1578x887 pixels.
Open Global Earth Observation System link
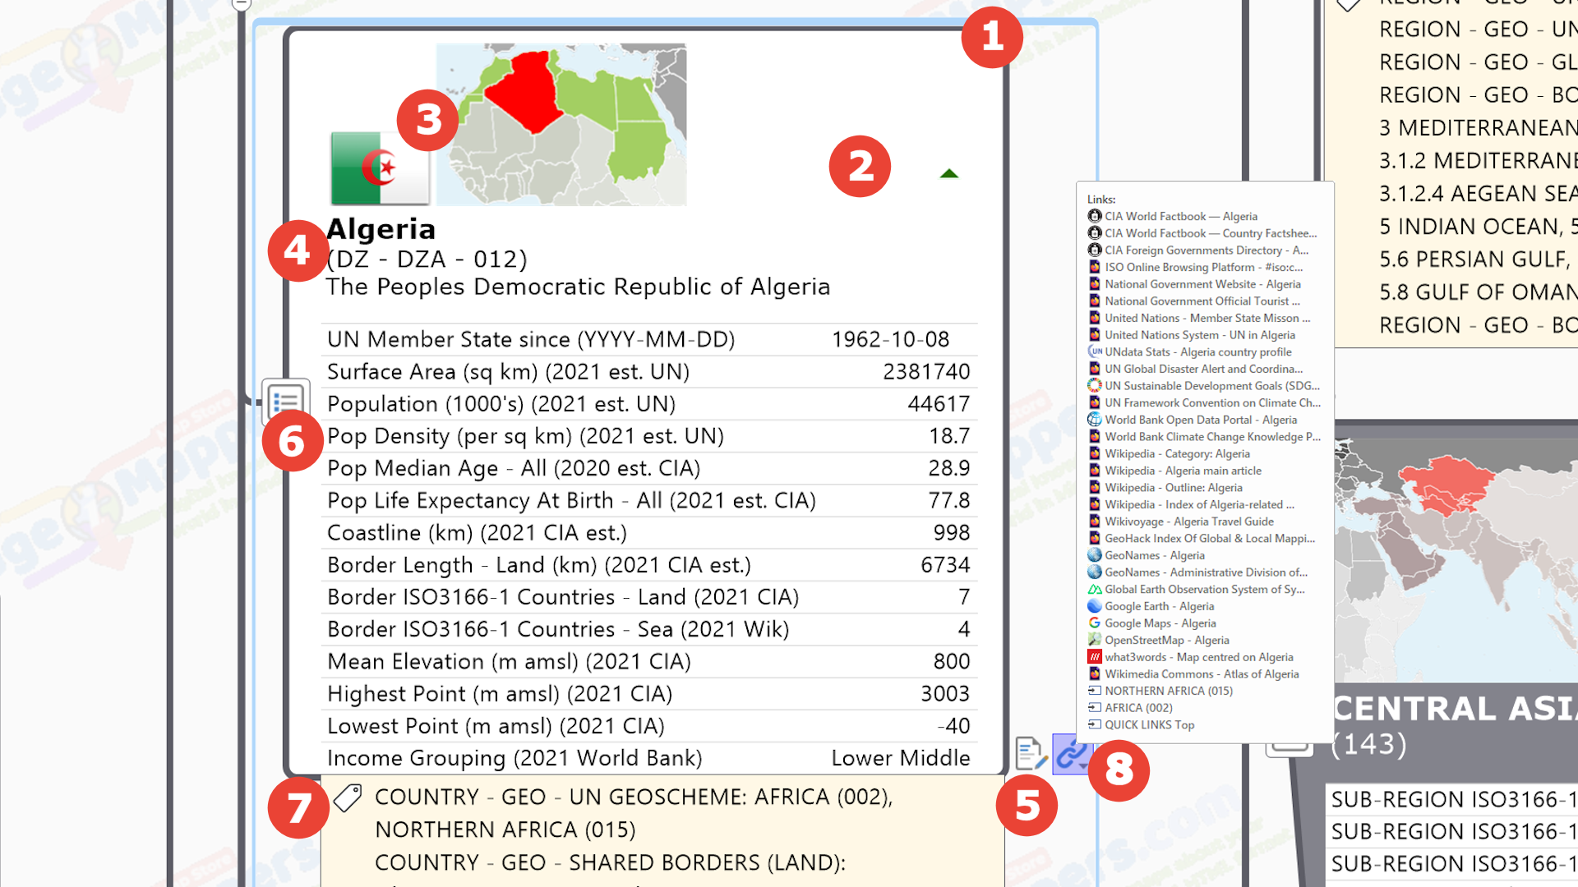(1204, 589)
